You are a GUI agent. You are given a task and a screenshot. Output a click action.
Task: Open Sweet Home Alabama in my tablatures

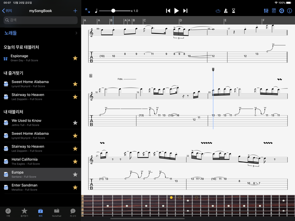pyautogui.click(x=40, y=136)
